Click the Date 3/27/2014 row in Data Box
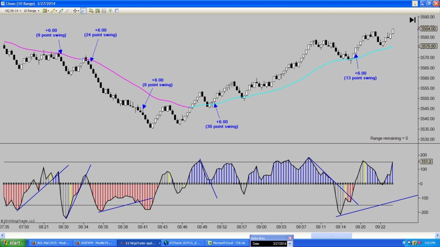 pos(269,244)
